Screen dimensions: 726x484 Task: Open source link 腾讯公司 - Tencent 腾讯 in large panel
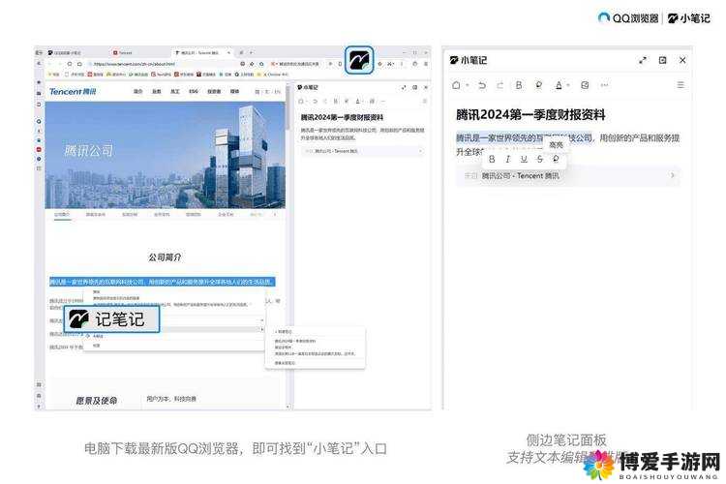(520, 176)
